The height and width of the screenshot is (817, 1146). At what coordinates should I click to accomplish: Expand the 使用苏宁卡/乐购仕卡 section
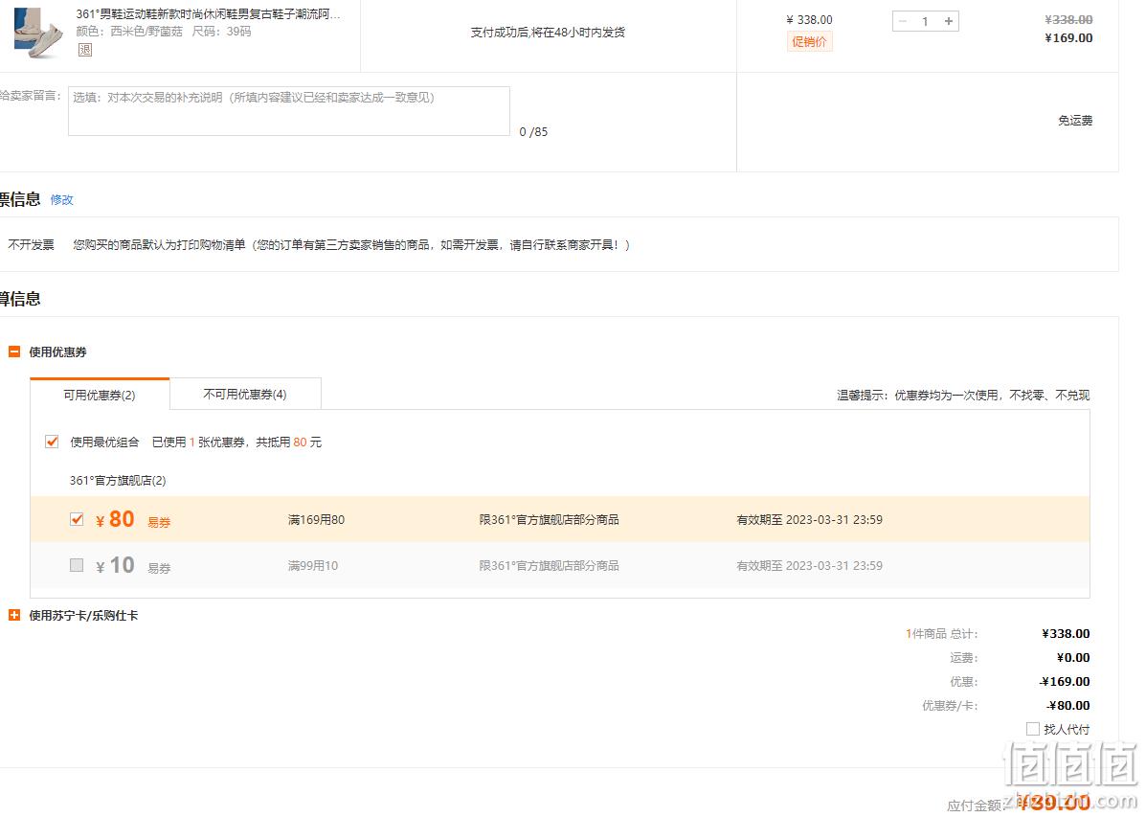pyautogui.click(x=14, y=615)
